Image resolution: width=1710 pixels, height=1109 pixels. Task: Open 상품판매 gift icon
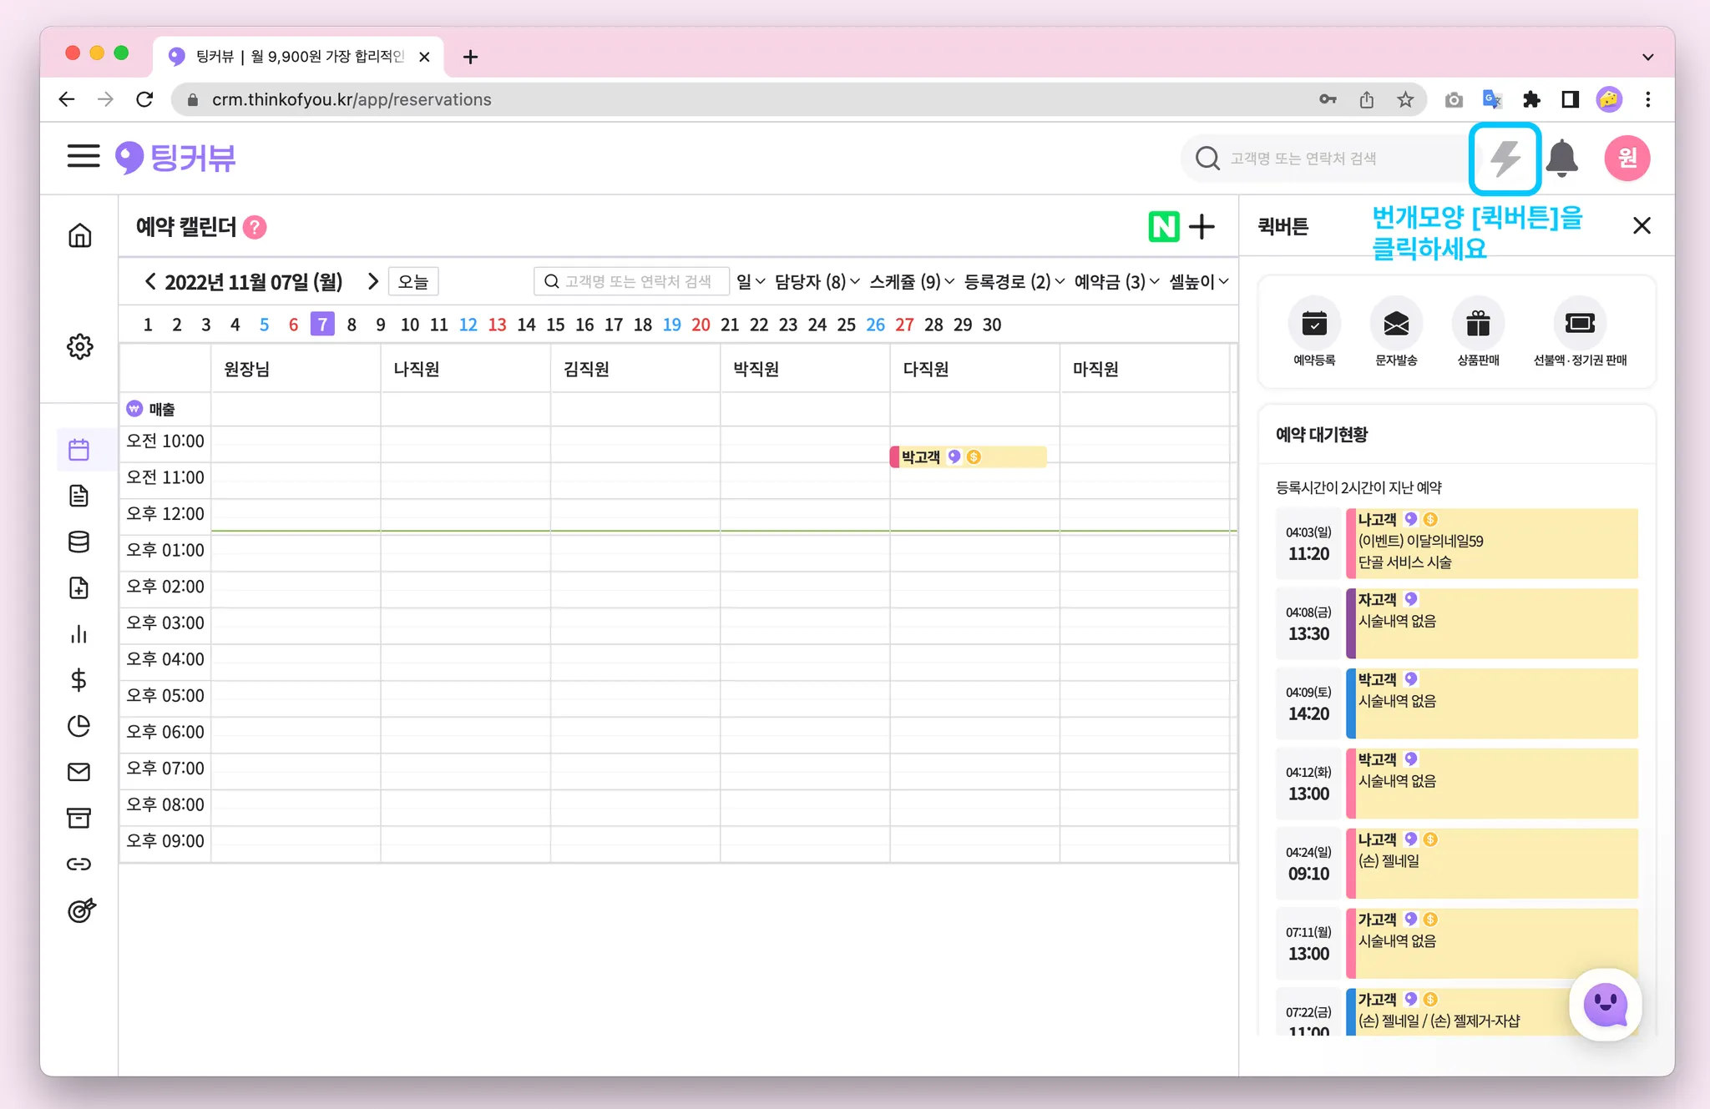click(1478, 324)
